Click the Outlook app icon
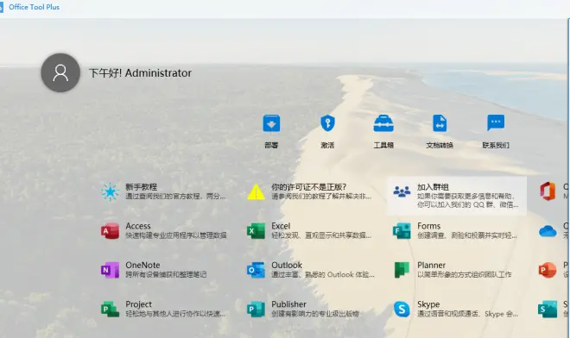This screenshot has width=570, height=338. [x=256, y=270]
